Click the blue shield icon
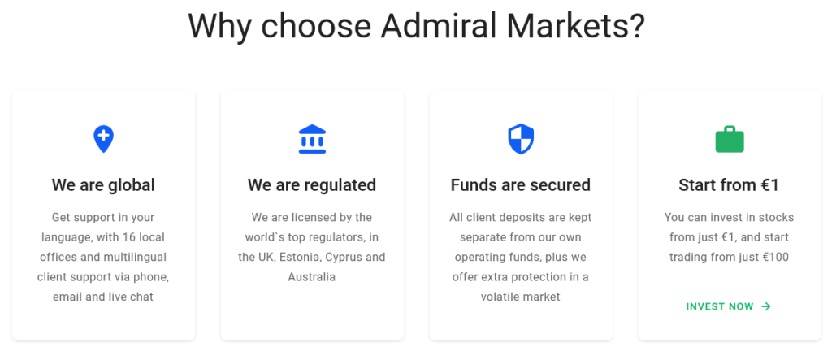The width and height of the screenshot is (832, 351). point(521,139)
